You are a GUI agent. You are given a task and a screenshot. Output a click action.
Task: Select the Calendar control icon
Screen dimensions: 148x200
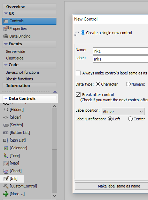click(x=6, y=148)
